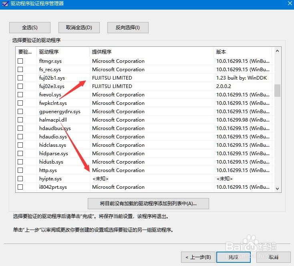Sort by the 版本 column header
Viewport: 294px width, 266px height.
(243, 52)
